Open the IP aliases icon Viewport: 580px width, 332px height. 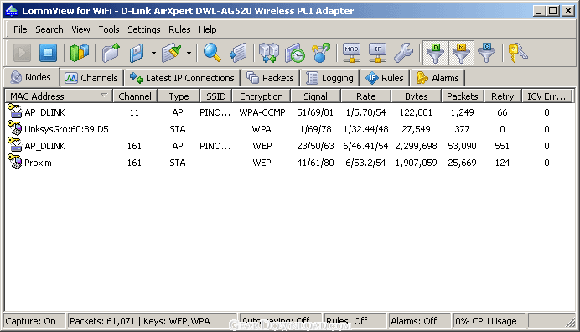coord(377,53)
